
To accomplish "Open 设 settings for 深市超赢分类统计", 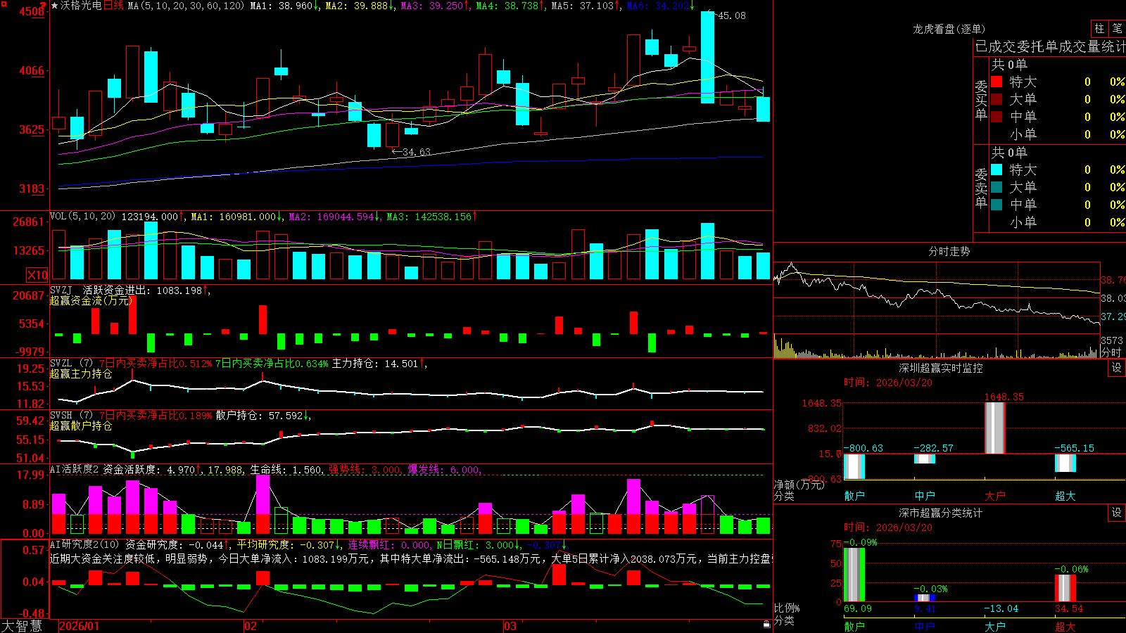I will (x=1116, y=513).
